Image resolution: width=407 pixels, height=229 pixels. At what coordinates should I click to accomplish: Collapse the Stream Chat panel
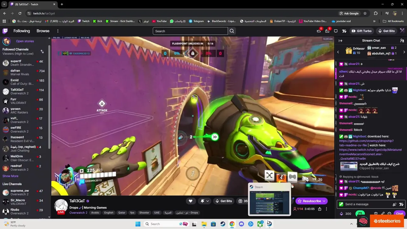coord(340,40)
